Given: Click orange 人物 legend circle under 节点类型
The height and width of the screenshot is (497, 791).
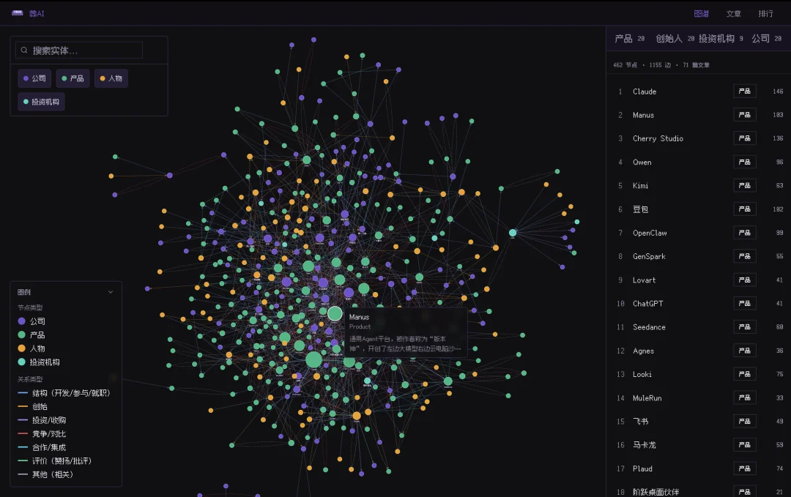Looking at the screenshot, I should click(22, 348).
